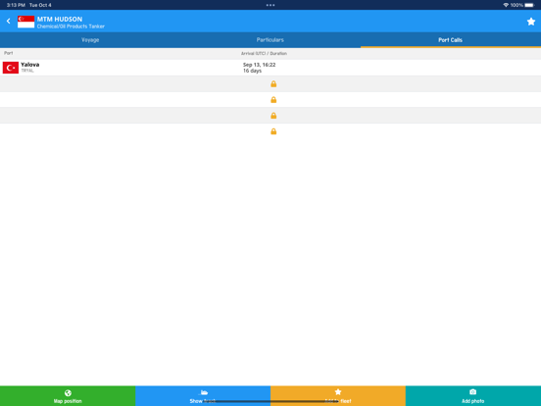The image size is (541, 406).
Task: Switch to the Voyage tab
Action: 90,40
